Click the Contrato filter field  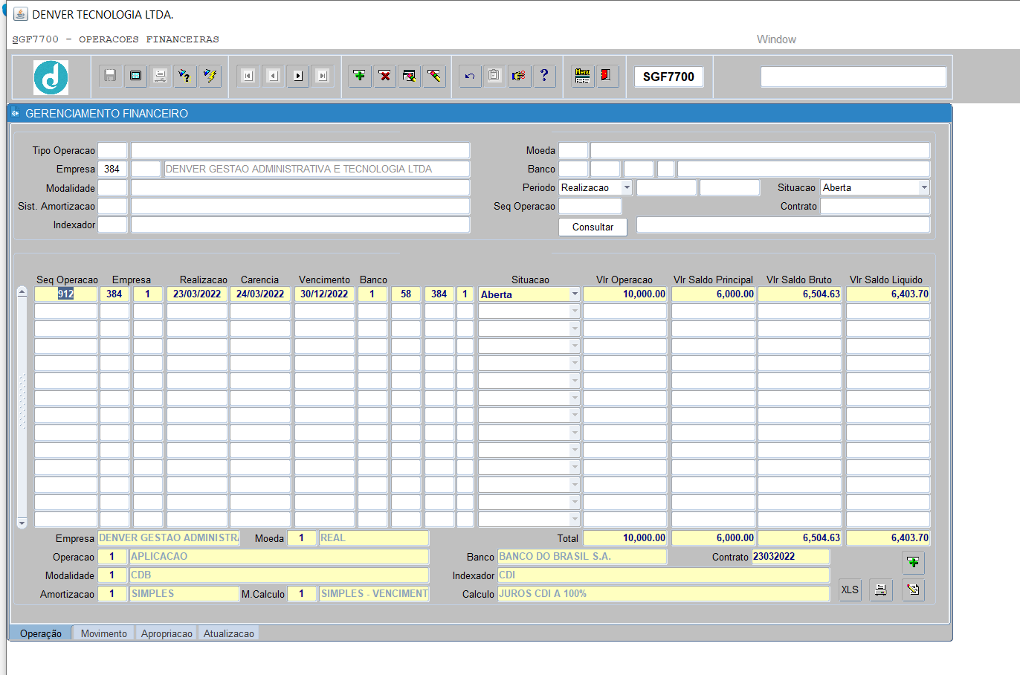[x=875, y=206]
